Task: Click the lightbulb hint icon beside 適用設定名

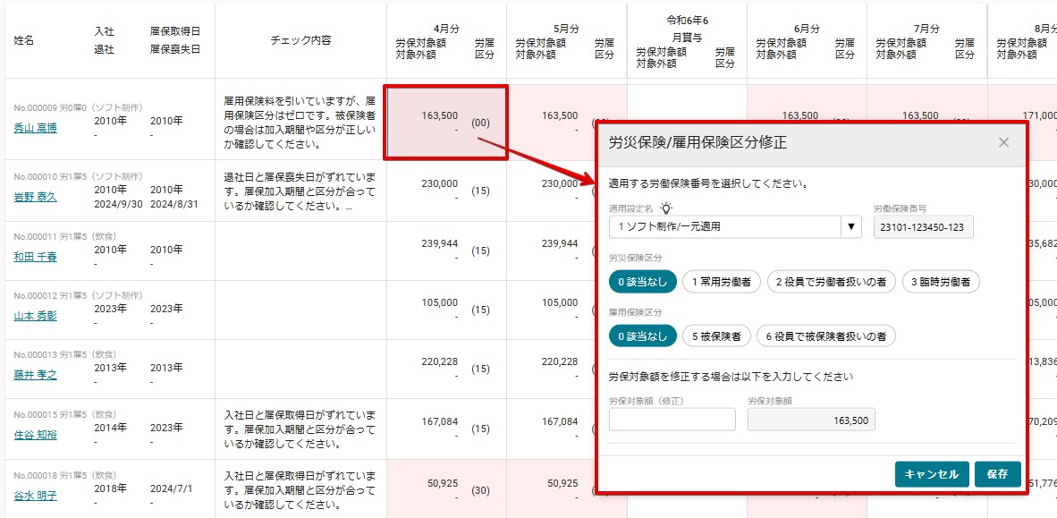Action: [x=667, y=208]
